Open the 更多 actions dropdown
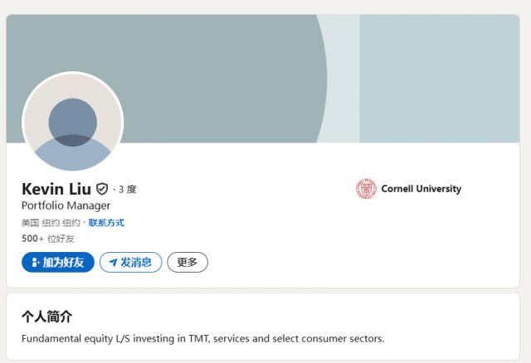This screenshot has height=363, width=531. pyautogui.click(x=188, y=263)
